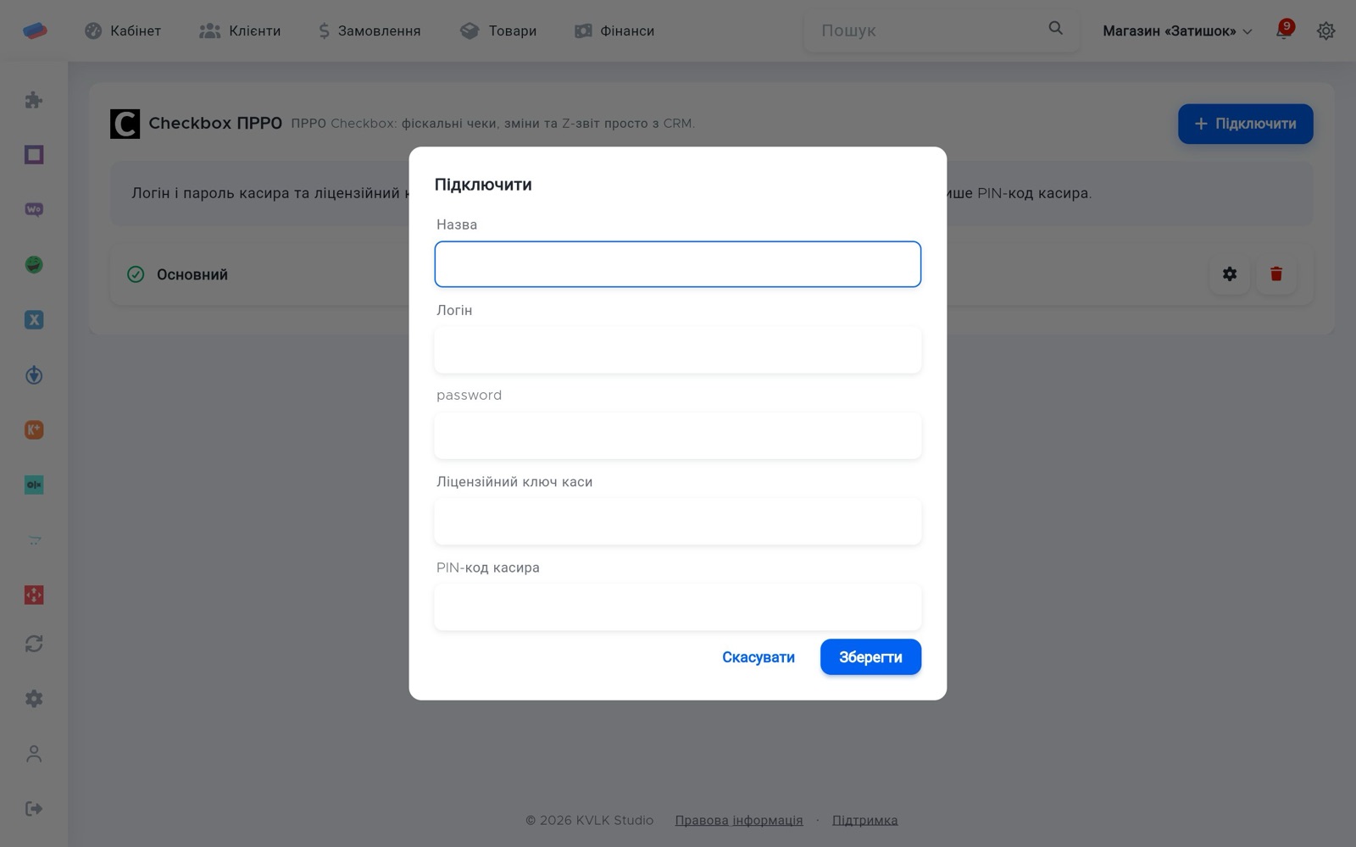Open the top-right settings gear icon
This screenshot has height=847, width=1356.
[x=1325, y=30]
